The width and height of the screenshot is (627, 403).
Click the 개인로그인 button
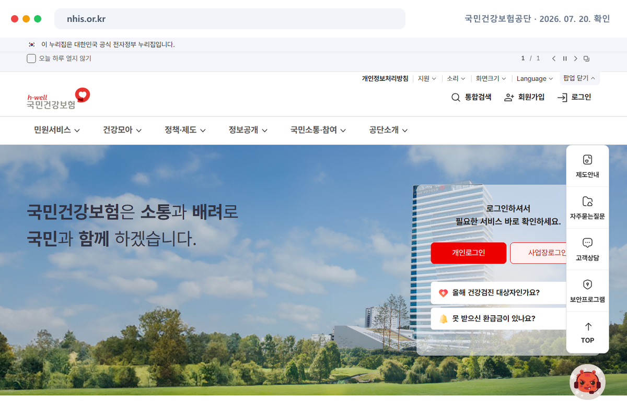[x=469, y=253]
